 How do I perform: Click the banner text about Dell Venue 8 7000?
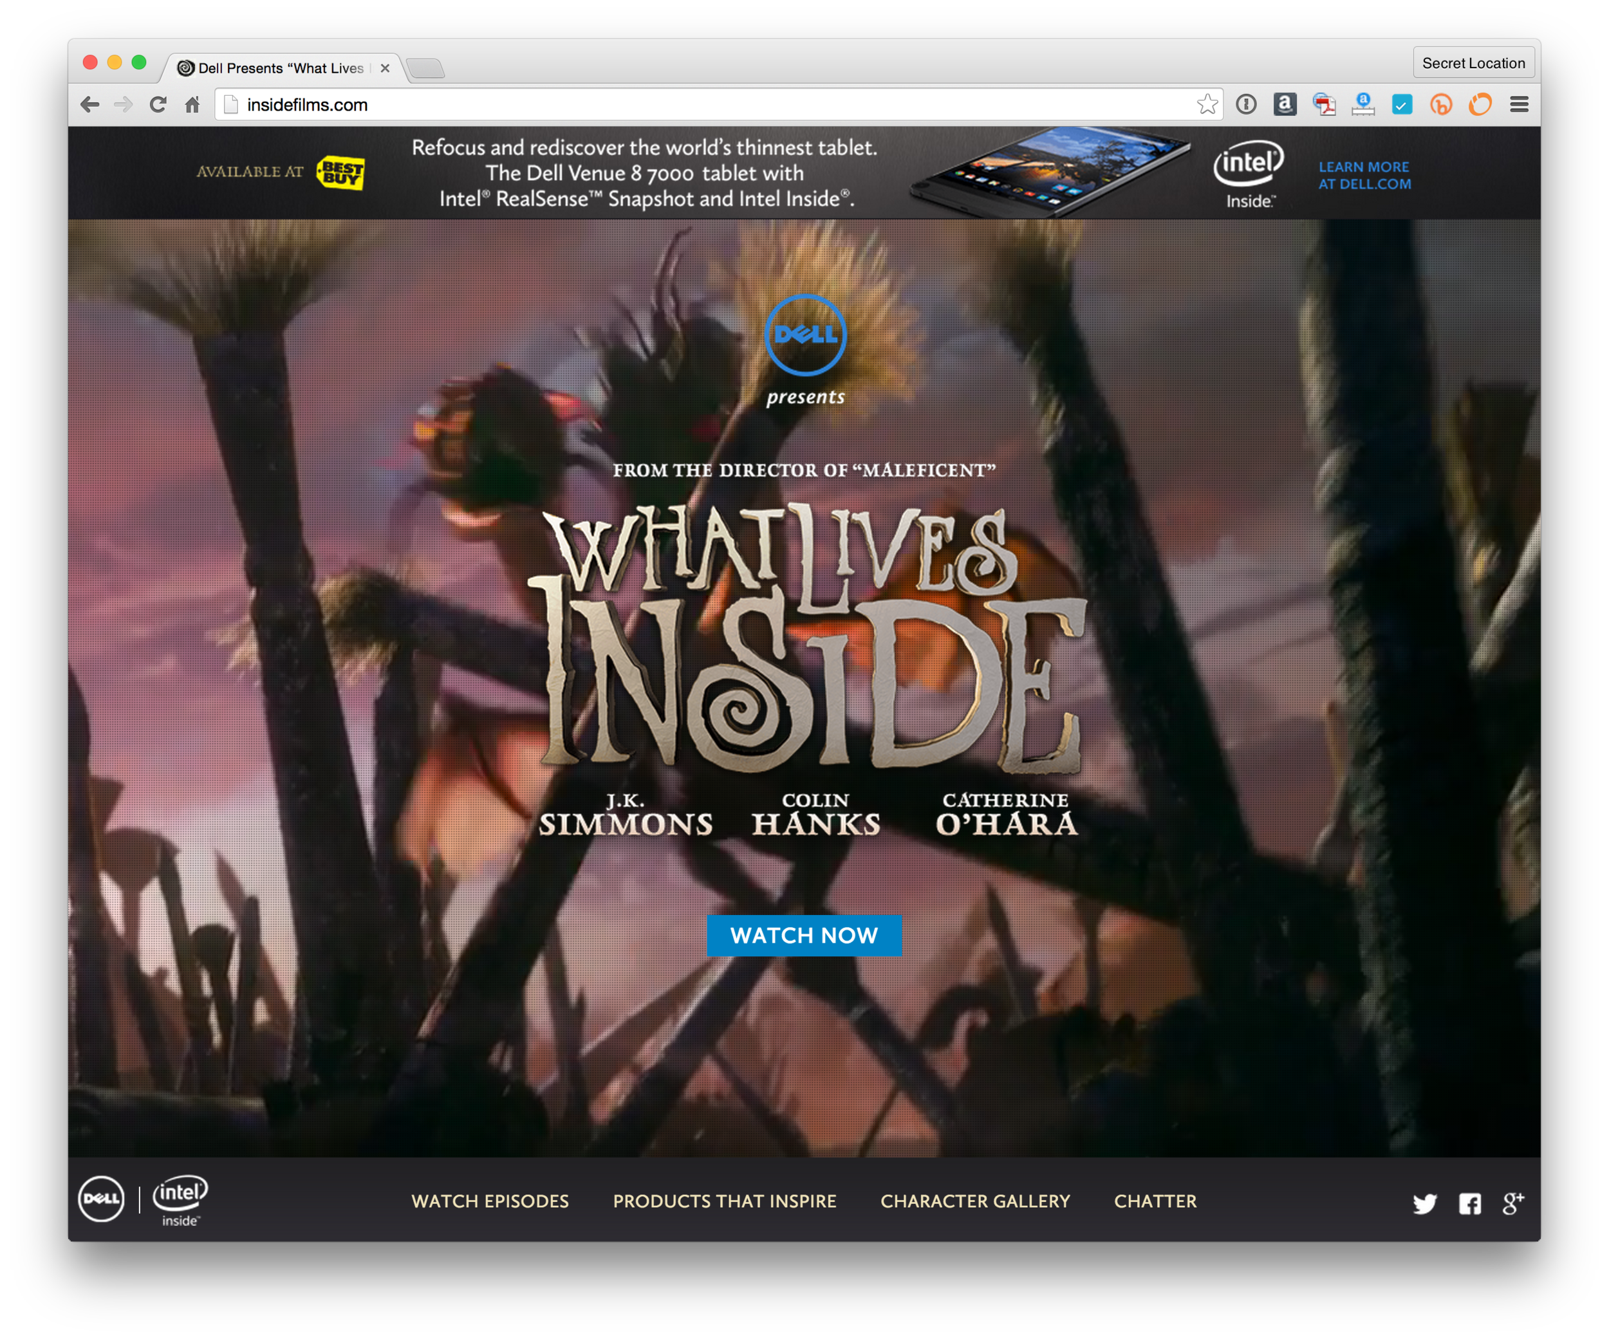[645, 173]
